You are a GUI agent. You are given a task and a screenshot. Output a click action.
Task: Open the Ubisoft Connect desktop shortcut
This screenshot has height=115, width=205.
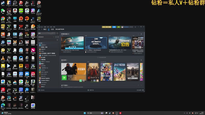21,36
